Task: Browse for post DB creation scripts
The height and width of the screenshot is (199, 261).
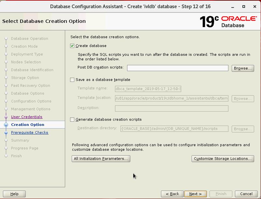Action: [x=243, y=68]
